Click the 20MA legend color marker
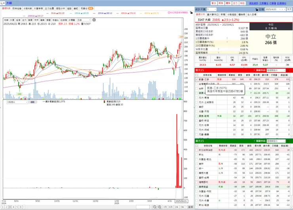The width and height of the screenshot is (293, 210). click(x=94, y=13)
